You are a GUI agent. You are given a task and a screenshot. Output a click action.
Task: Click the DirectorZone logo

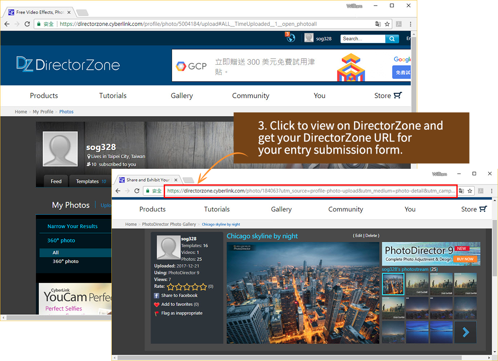point(68,65)
